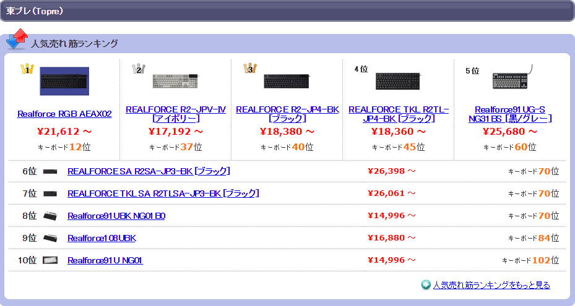Click キーボード37位 rank text
This screenshot has width=575, height=306.
click(x=176, y=147)
